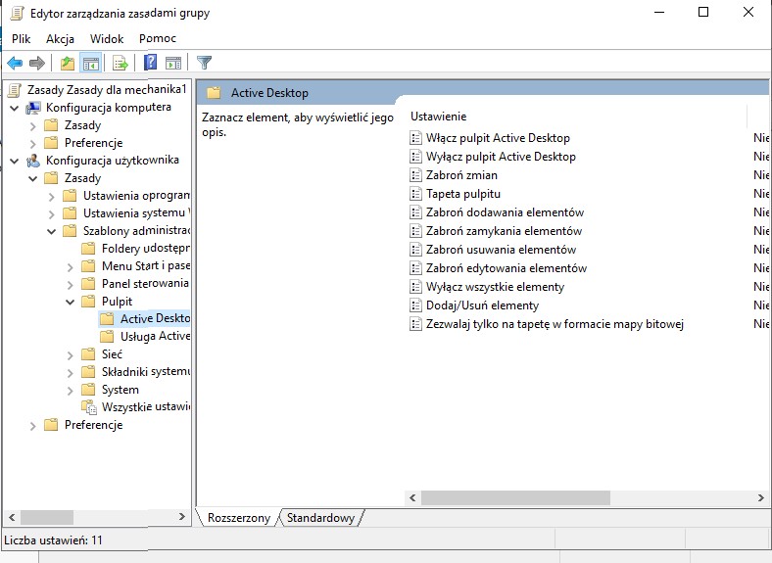
Task: Select the Tapeta pulpitu setting
Action: pyautogui.click(x=462, y=194)
